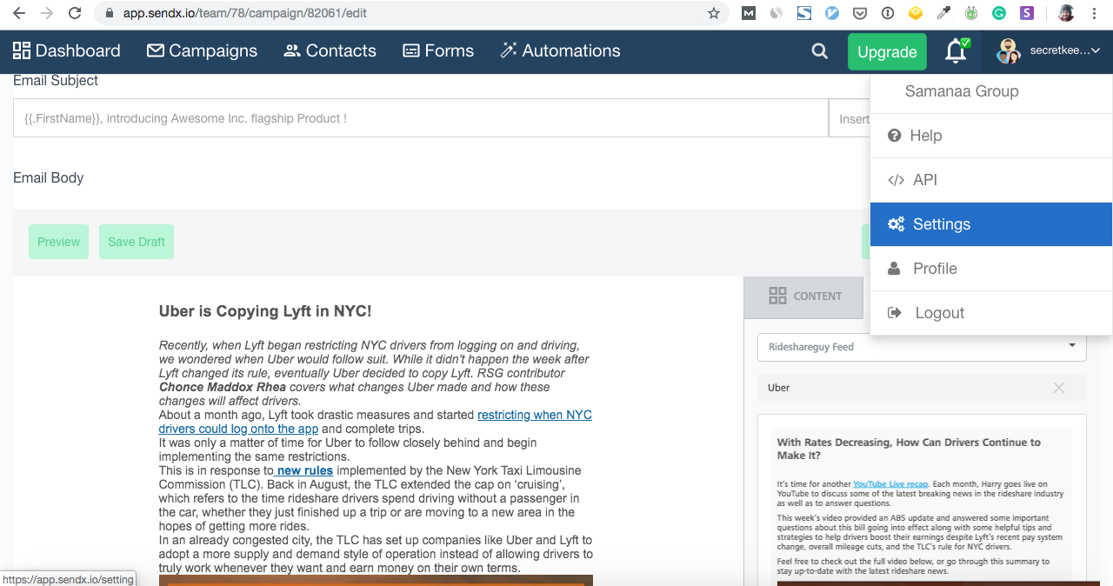Open Automations from top navigation
1113x586 pixels.
coord(560,51)
